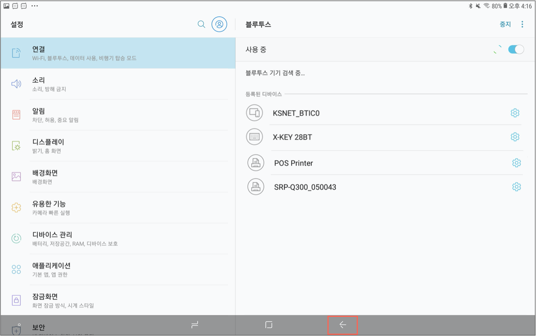
Task: Tap the Back navigation button
Action: pos(343,325)
